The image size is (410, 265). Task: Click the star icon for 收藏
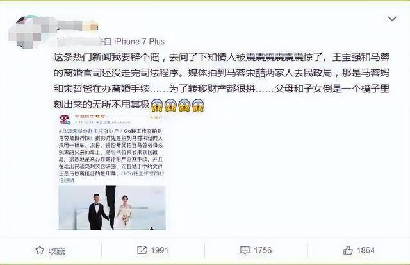[x=40, y=250]
